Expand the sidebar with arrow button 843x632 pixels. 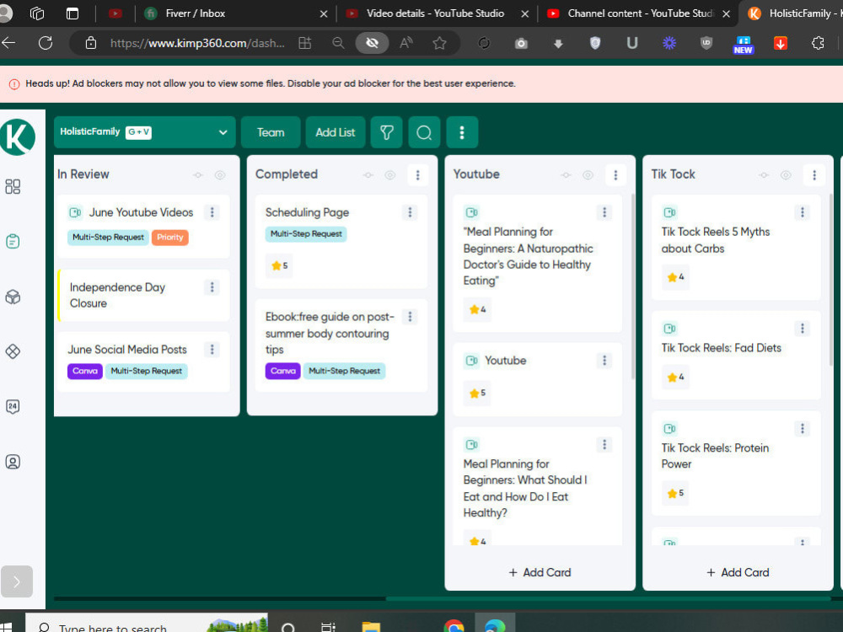click(x=17, y=581)
